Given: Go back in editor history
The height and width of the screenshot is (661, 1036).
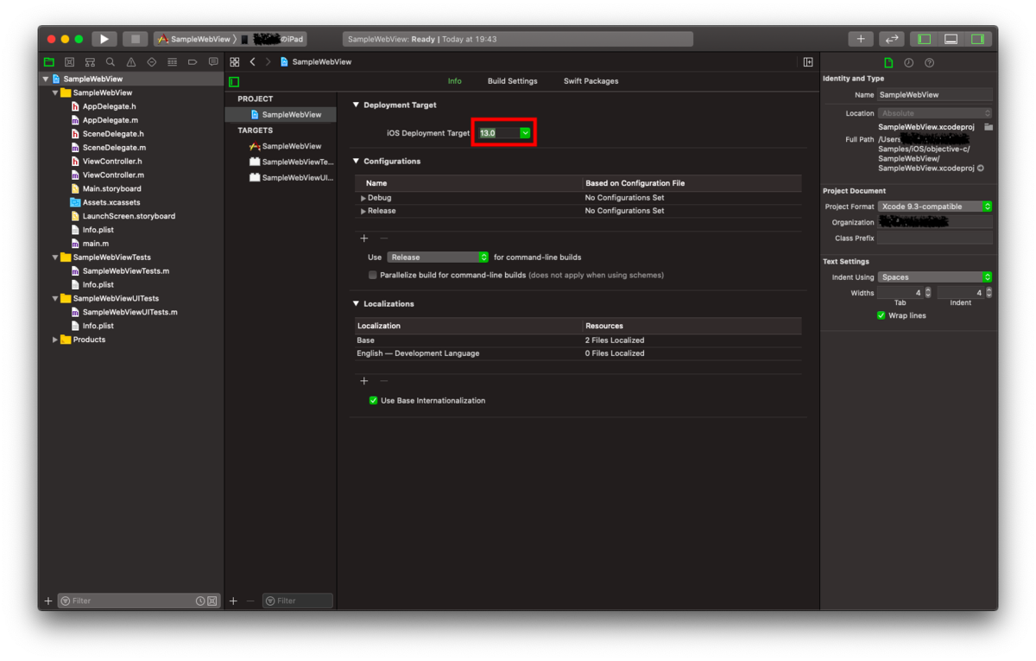Looking at the screenshot, I should click(x=252, y=62).
